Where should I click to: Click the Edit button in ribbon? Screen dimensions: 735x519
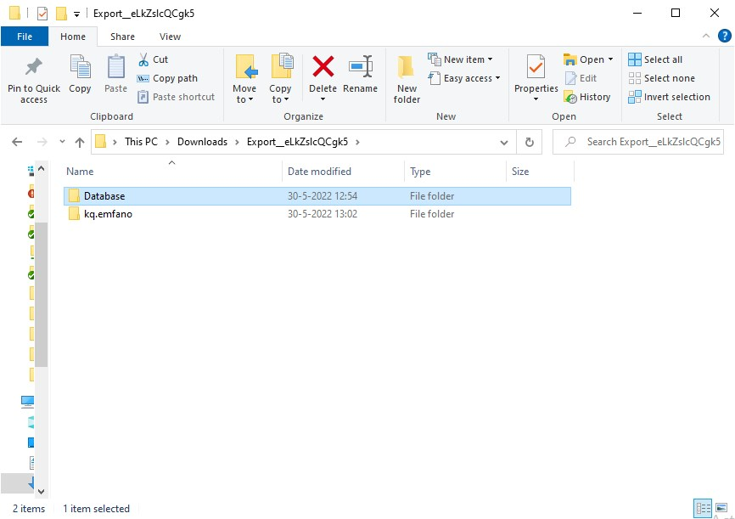point(581,78)
